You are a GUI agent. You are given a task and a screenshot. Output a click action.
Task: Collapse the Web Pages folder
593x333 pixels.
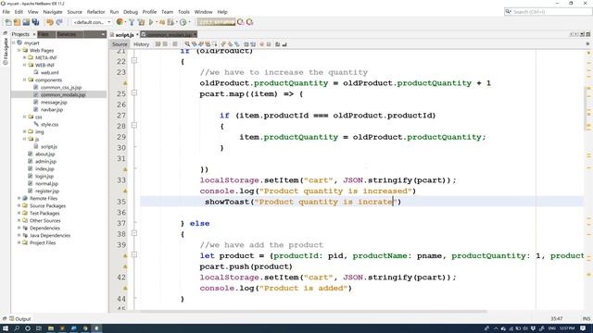[x=19, y=50]
